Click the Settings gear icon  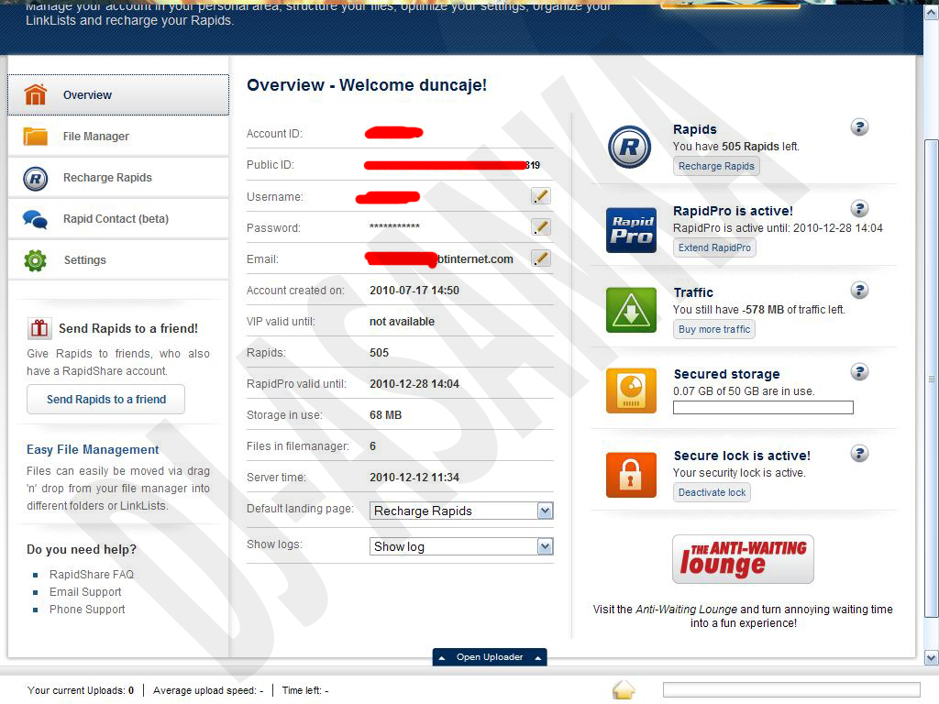pyautogui.click(x=36, y=260)
